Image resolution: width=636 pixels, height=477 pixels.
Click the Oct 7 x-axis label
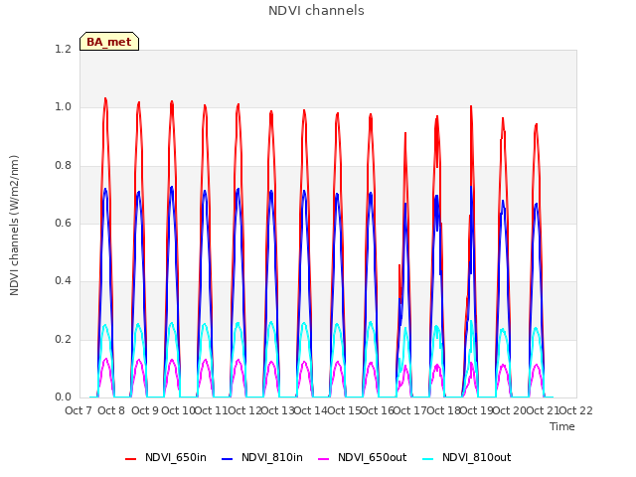[79, 410]
